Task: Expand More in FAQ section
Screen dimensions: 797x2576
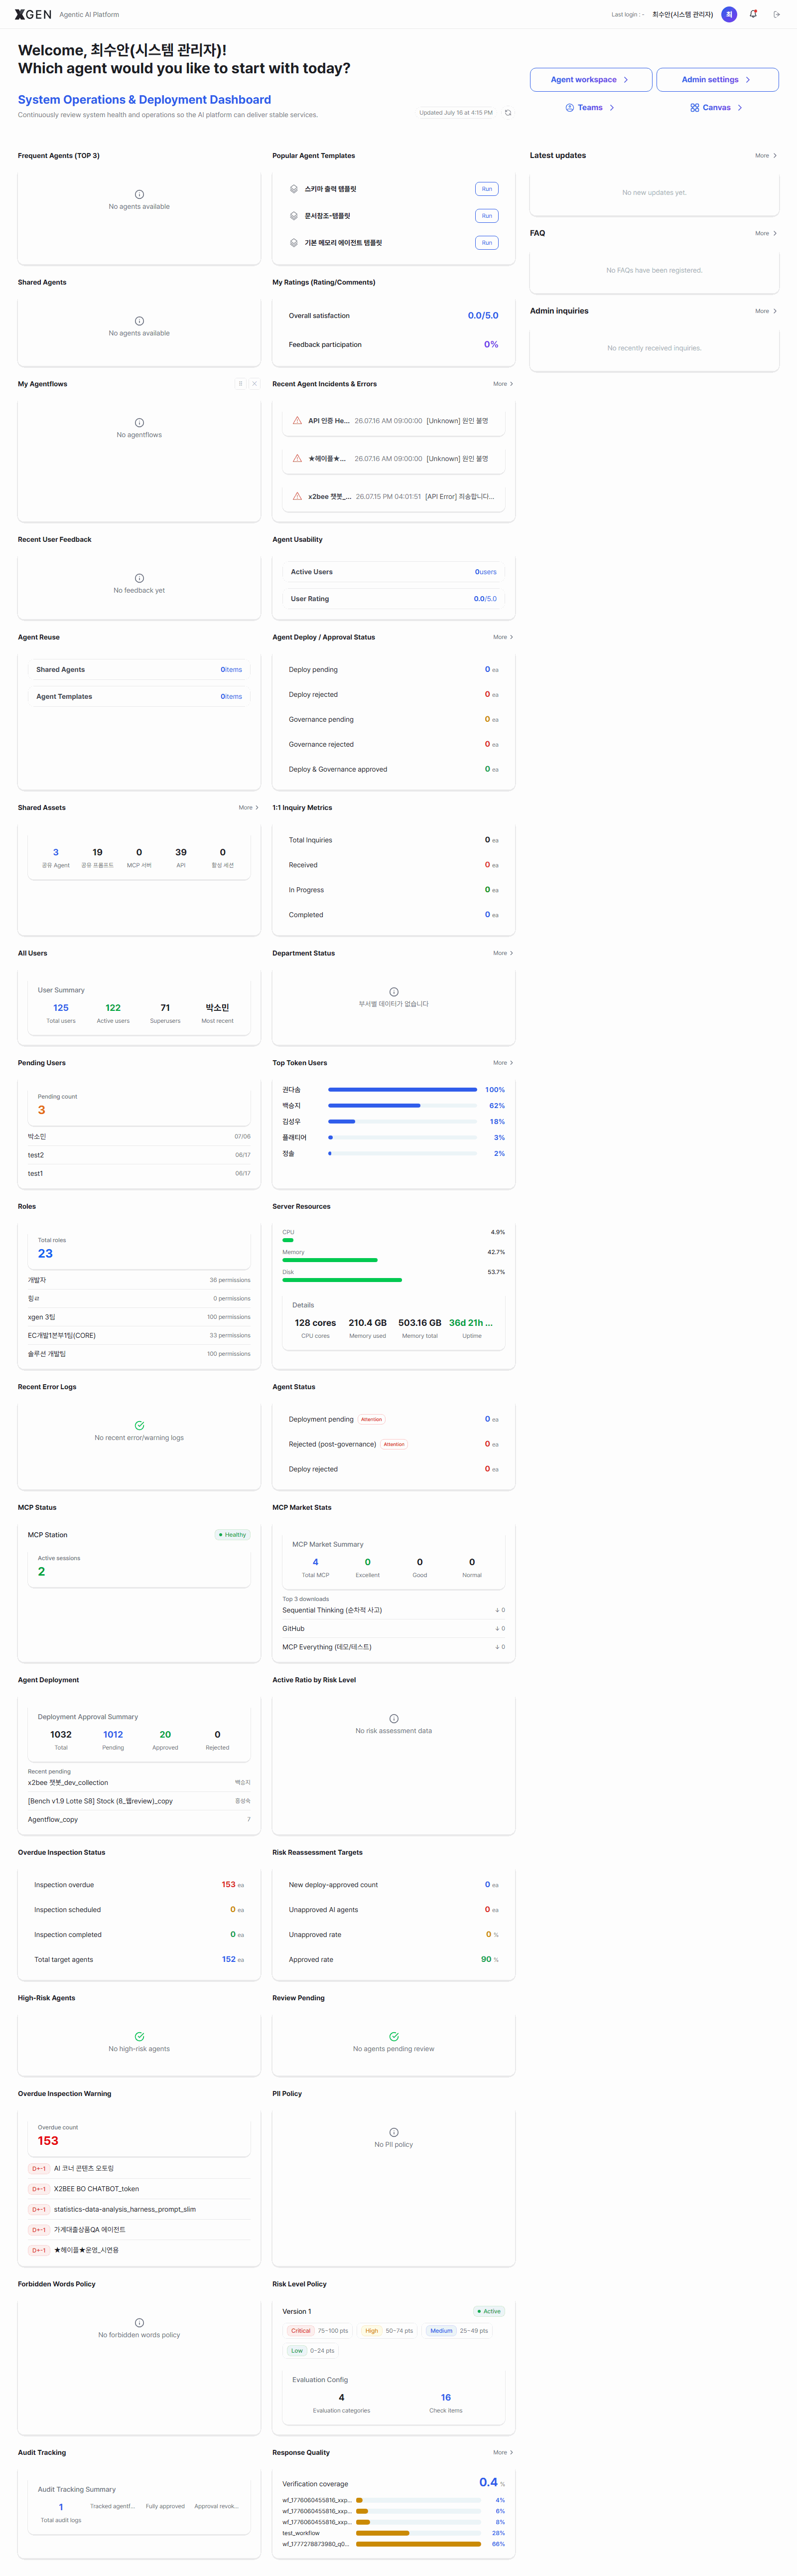Action: tap(766, 233)
